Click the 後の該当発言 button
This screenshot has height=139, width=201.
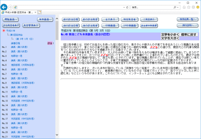pos(90,26)
